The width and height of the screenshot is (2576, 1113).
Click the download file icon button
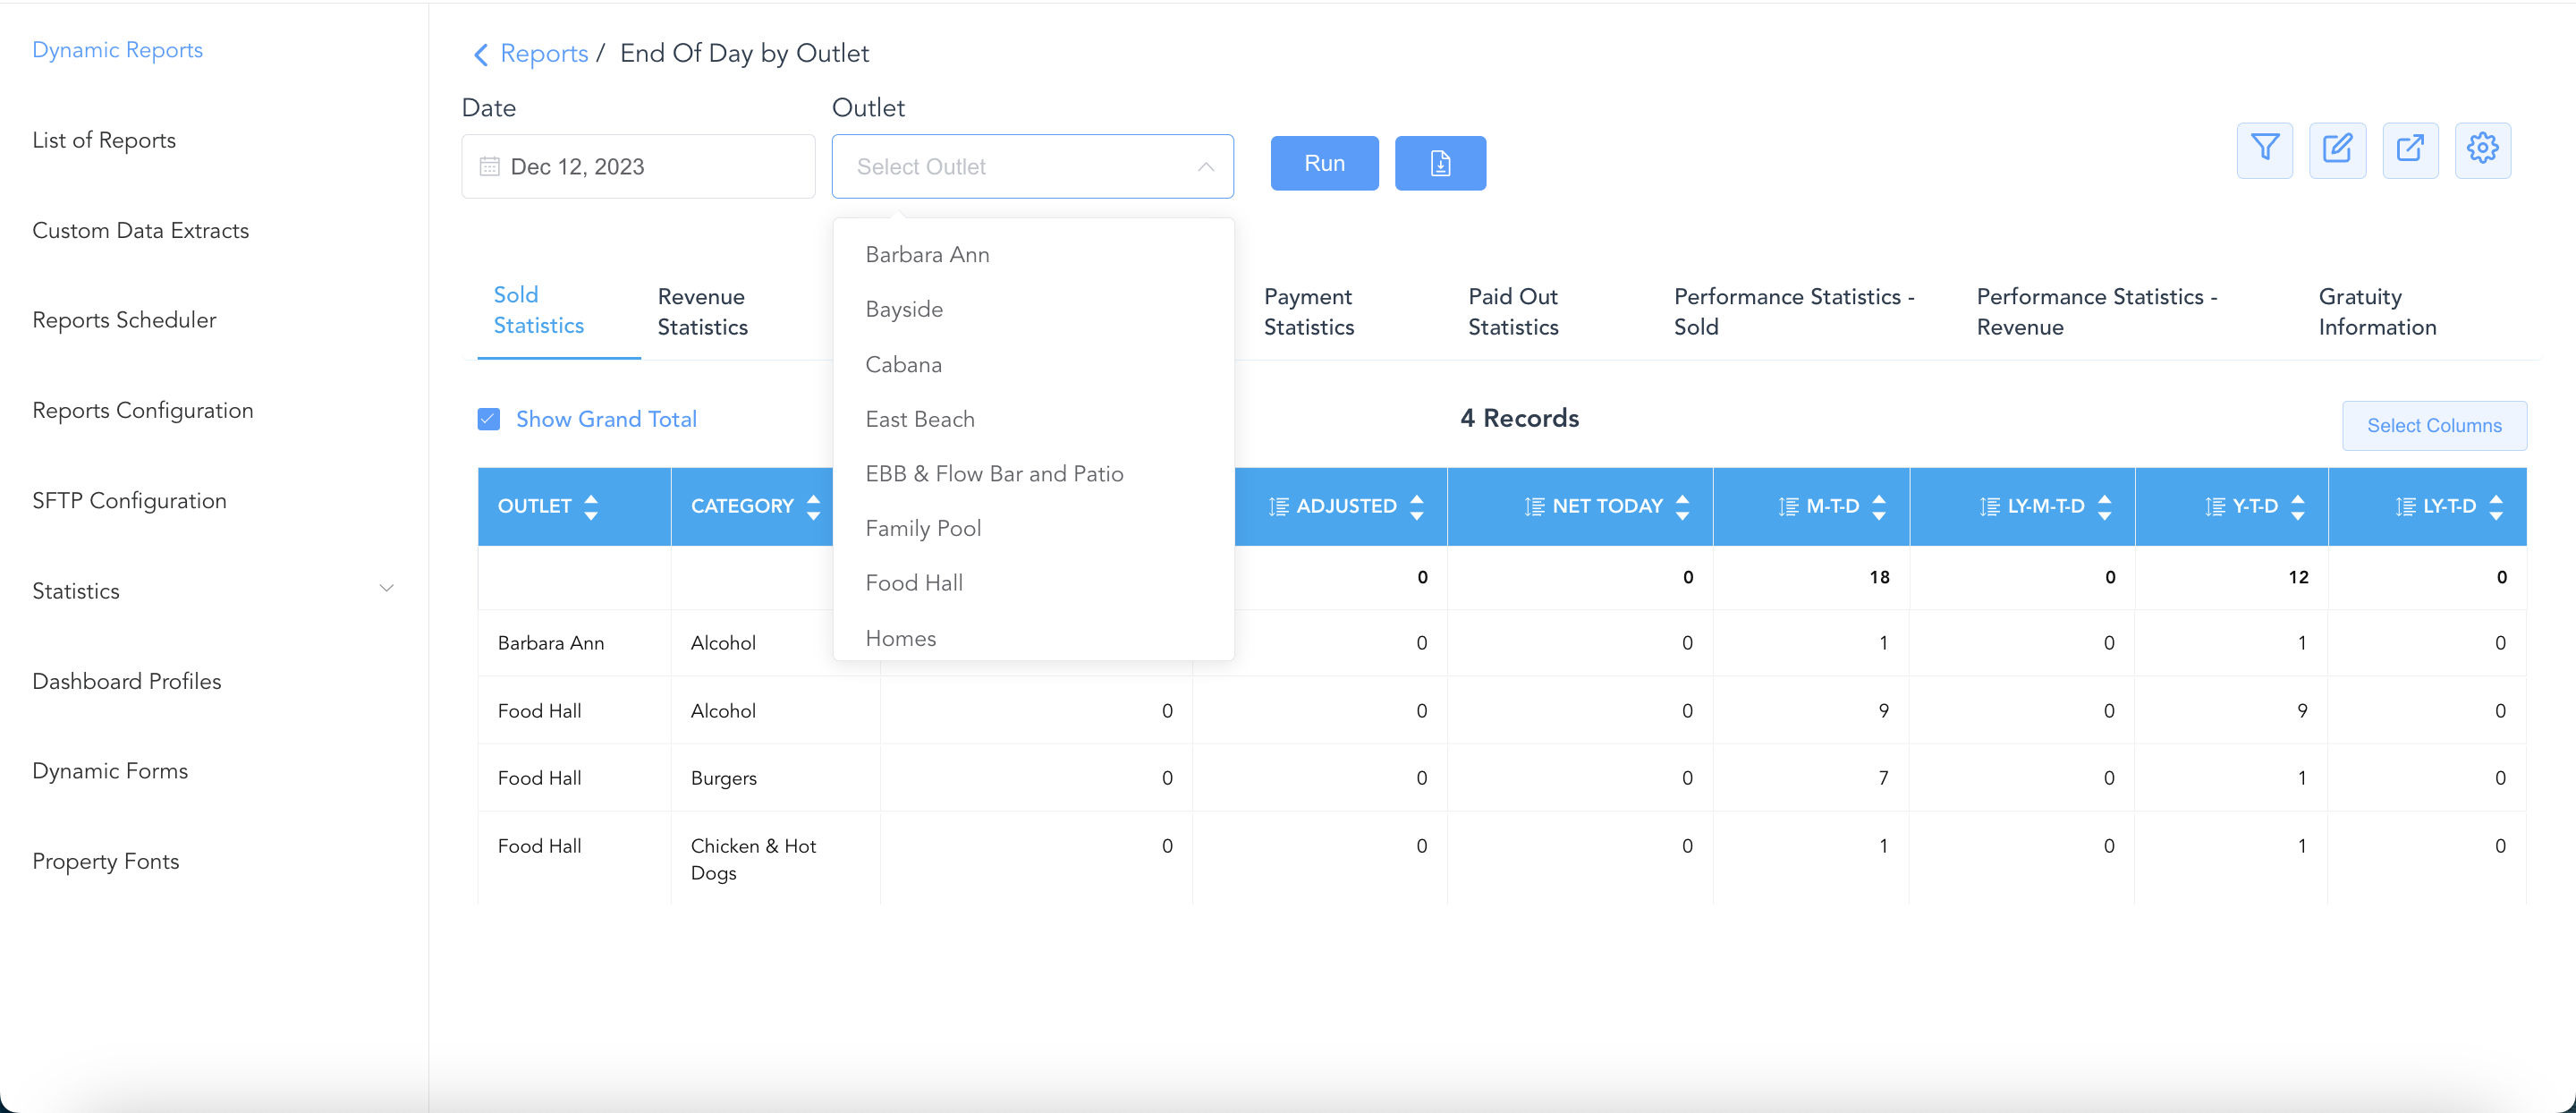pyautogui.click(x=1440, y=163)
